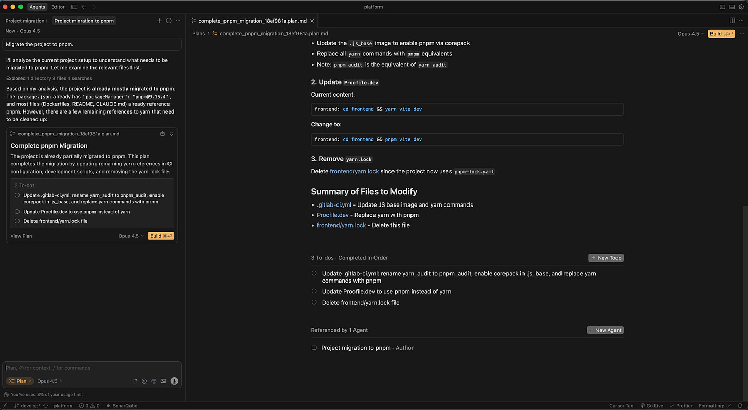Select the truncated Project migration chat tab
Screen dimensions: 748x410
tap(26, 21)
